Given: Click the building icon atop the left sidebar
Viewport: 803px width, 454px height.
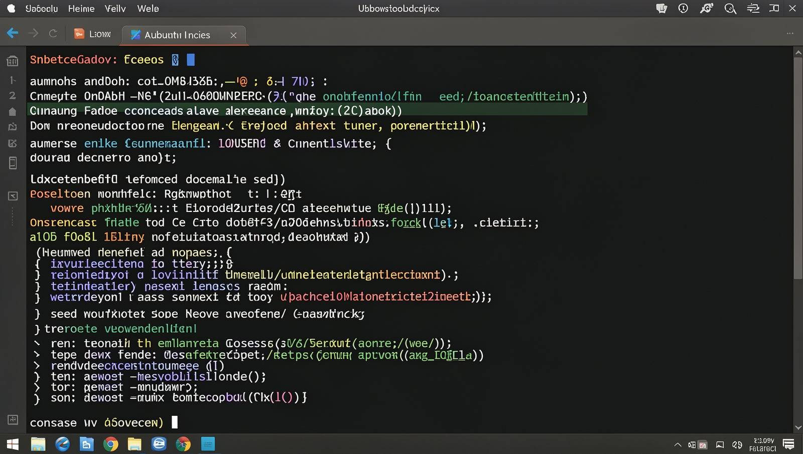Looking at the screenshot, I should (x=13, y=61).
